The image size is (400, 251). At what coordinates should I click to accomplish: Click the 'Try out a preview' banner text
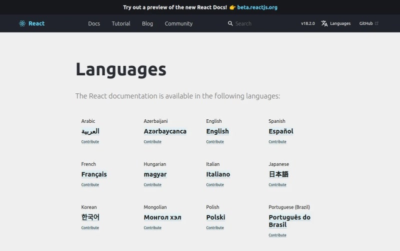pos(175,7)
